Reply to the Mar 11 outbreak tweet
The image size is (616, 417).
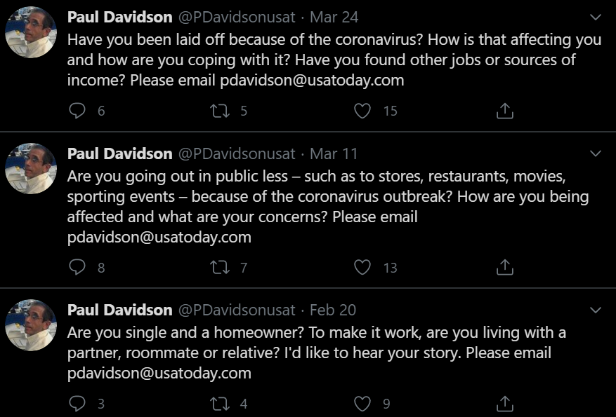click(x=78, y=267)
